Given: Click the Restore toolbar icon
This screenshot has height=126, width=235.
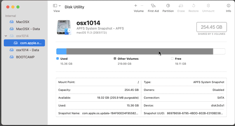Looking at the screenshot, I should 194,6.
